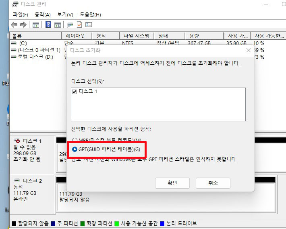The width and height of the screenshot is (286, 229).
Task: Sort by the 형식 column header
Action: pyautogui.click(x=106, y=36)
